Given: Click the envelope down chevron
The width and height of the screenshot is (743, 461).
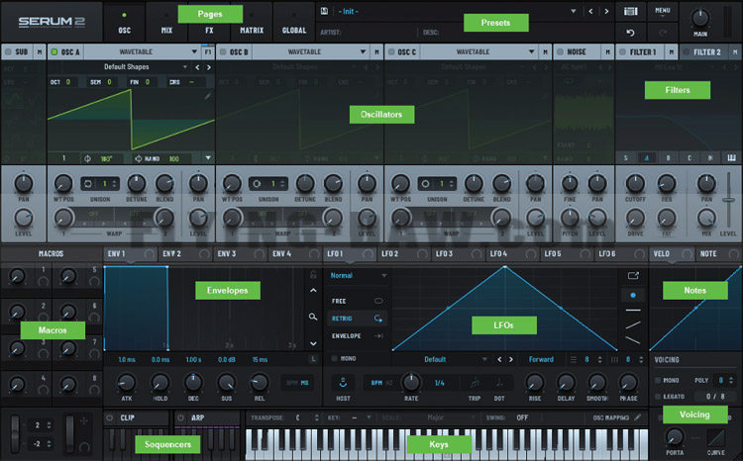Looking at the screenshot, I should click(313, 343).
